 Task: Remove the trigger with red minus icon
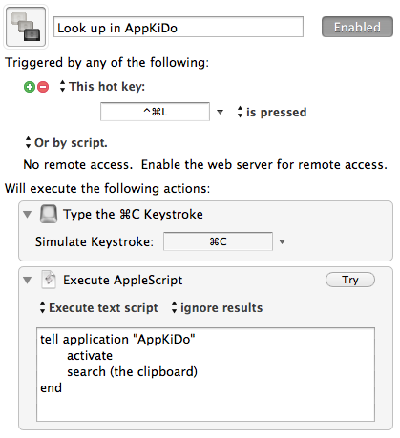[43, 87]
